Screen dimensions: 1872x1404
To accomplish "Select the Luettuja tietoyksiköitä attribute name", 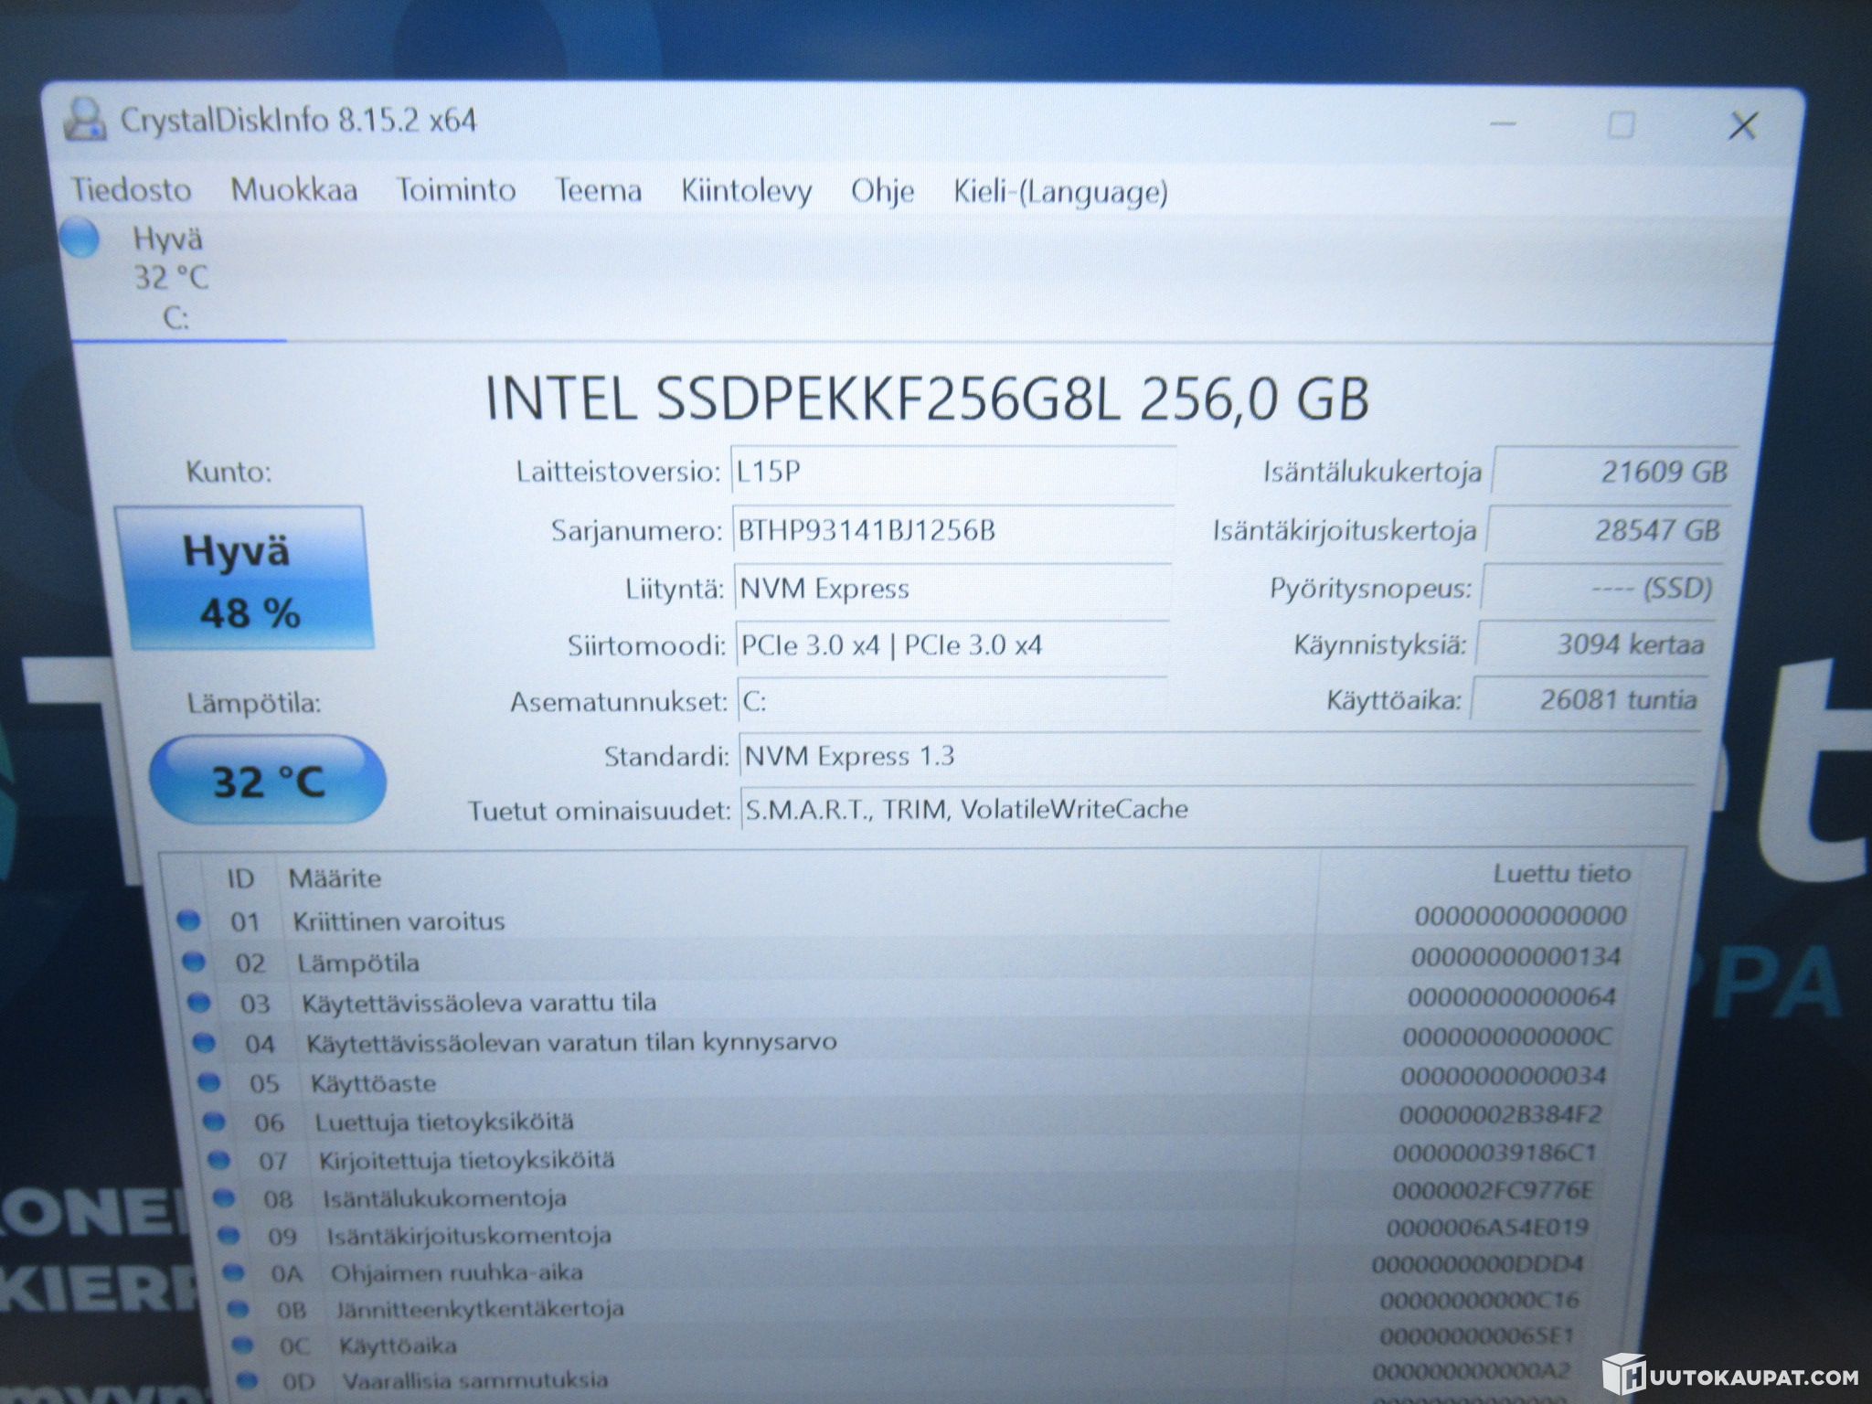I will pos(444,1122).
